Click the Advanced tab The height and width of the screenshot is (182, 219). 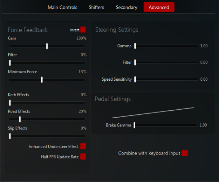pos(159,7)
